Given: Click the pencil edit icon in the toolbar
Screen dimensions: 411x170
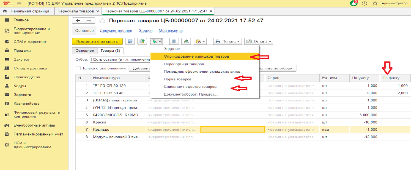Looking at the screenshot, I should click(186, 41).
